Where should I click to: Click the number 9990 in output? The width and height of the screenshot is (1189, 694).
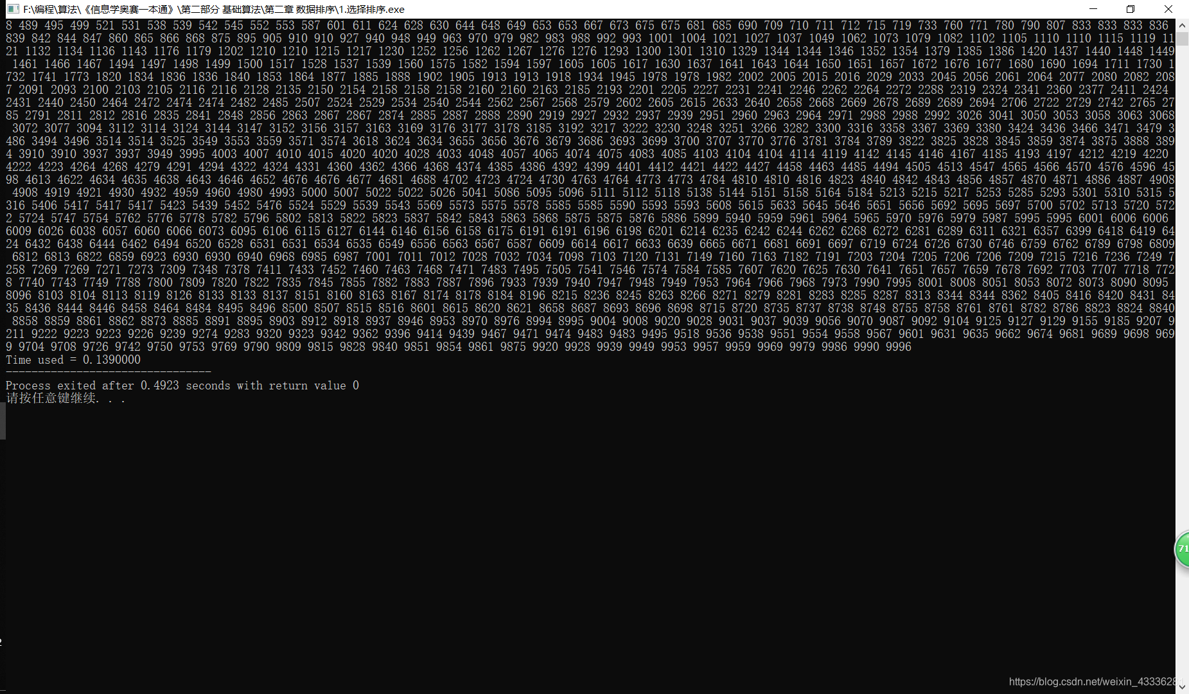coord(867,347)
